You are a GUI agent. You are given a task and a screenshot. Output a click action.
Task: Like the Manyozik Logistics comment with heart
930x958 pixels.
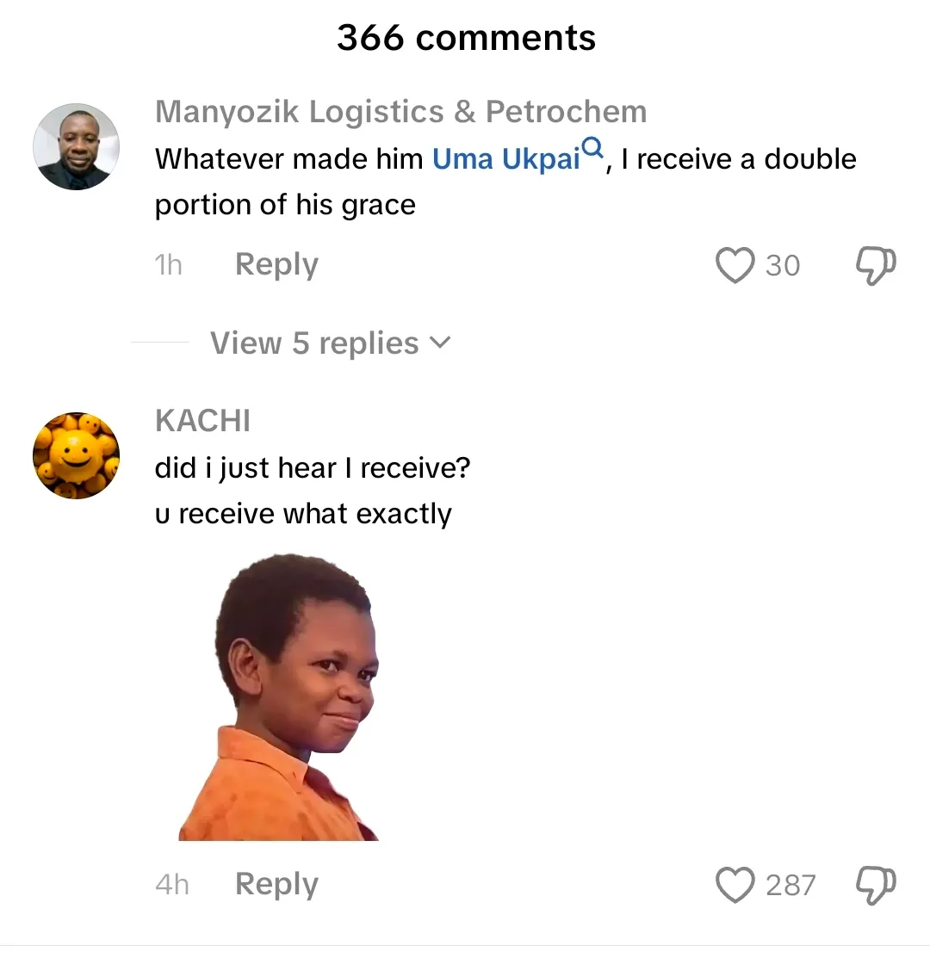click(735, 266)
